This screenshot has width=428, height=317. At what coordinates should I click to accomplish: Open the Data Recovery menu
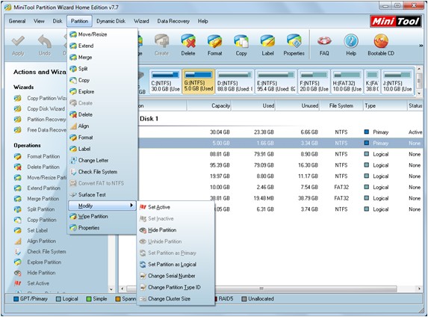(173, 21)
